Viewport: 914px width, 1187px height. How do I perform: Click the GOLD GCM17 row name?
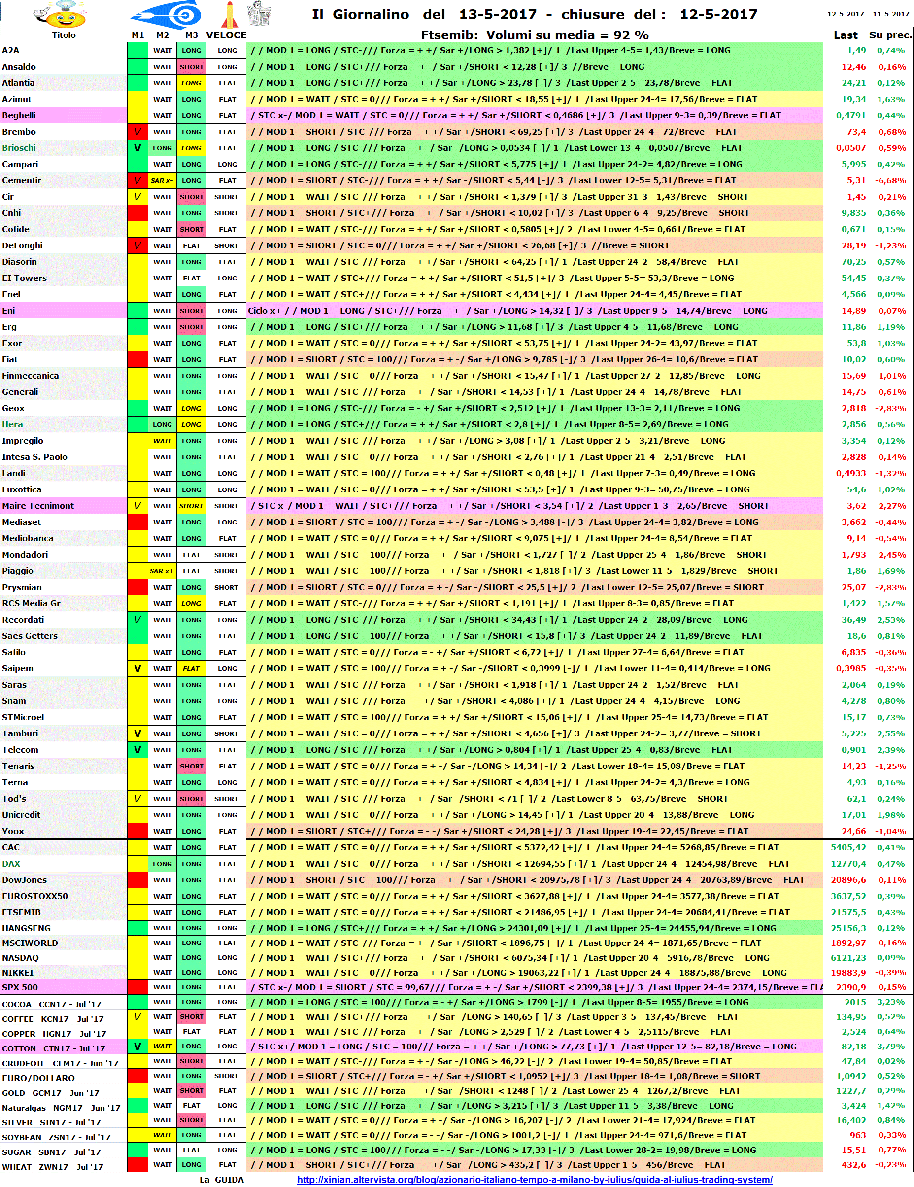(x=51, y=1092)
